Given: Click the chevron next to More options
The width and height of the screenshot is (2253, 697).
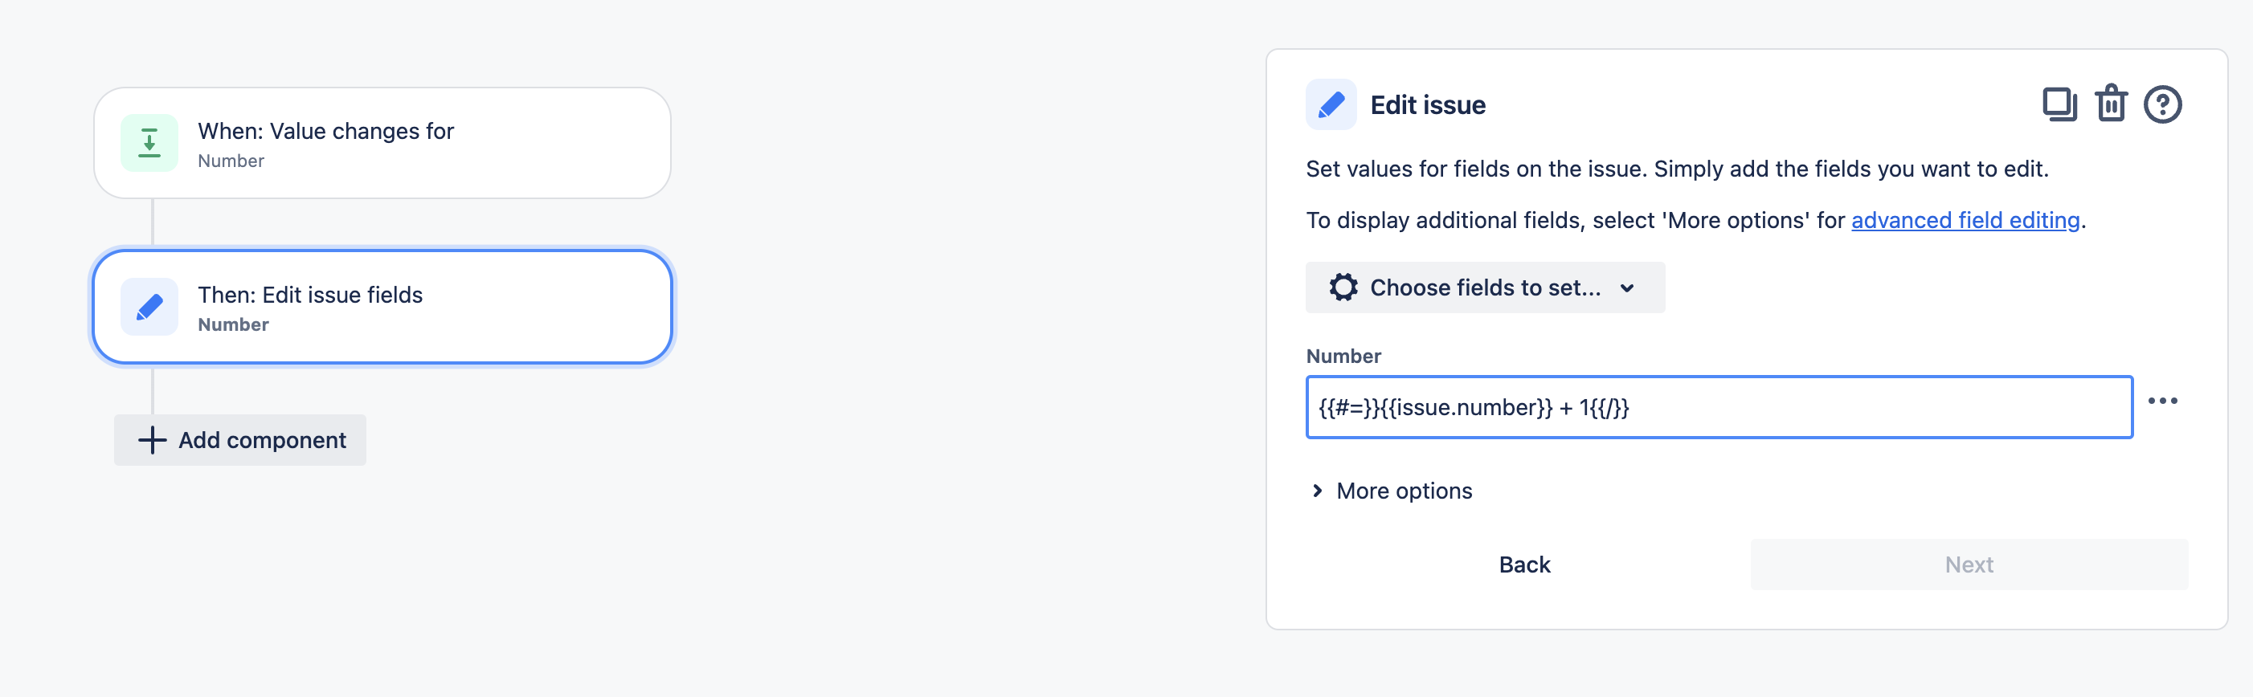Looking at the screenshot, I should click(x=1317, y=491).
